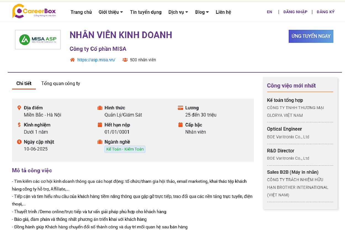
Task: Click the Báo giá, đàm phán description line
Action: click(79, 220)
